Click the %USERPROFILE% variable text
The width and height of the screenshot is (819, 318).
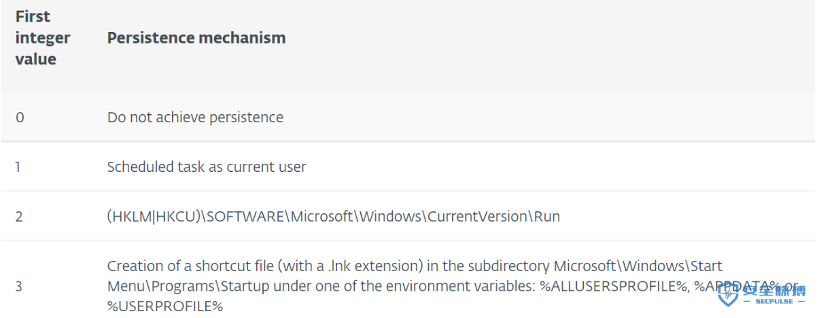point(165,306)
